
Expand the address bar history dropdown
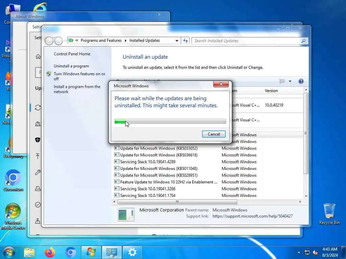(x=177, y=41)
